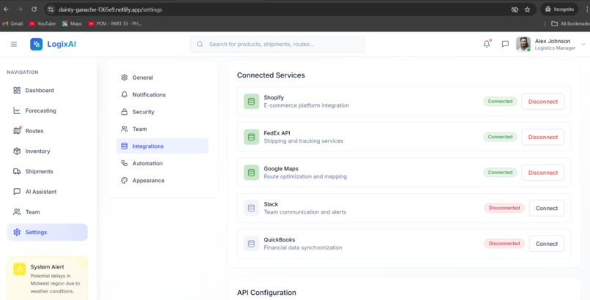Click the Shopify green database icon
Image resolution: width=590 pixels, height=300 pixels.
click(x=251, y=102)
